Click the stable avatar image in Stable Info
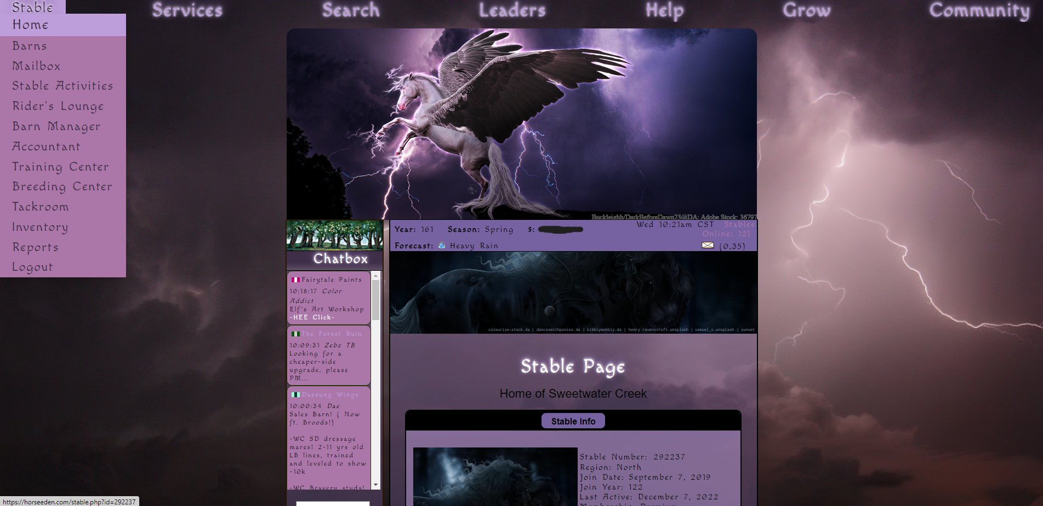Screen dimensions: 1043x506 point(495,476)
